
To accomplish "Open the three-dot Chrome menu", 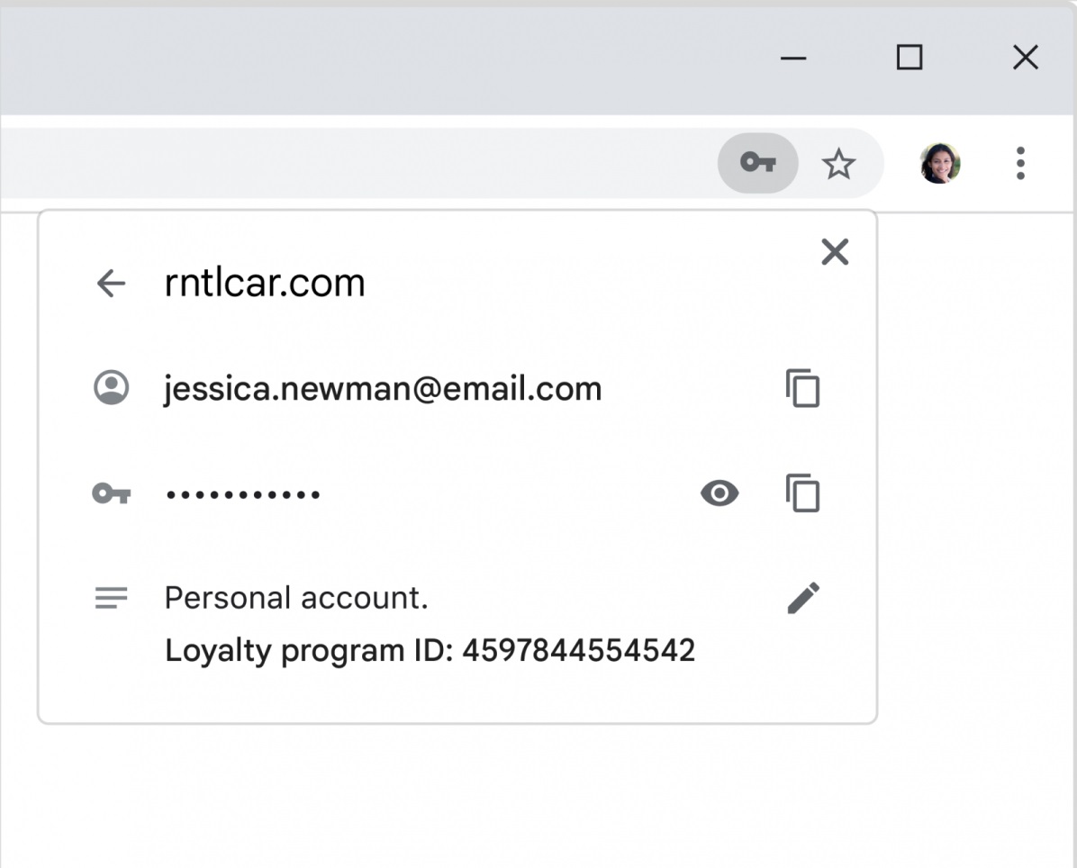I will pyautogui.click(x=1019, y=164).
